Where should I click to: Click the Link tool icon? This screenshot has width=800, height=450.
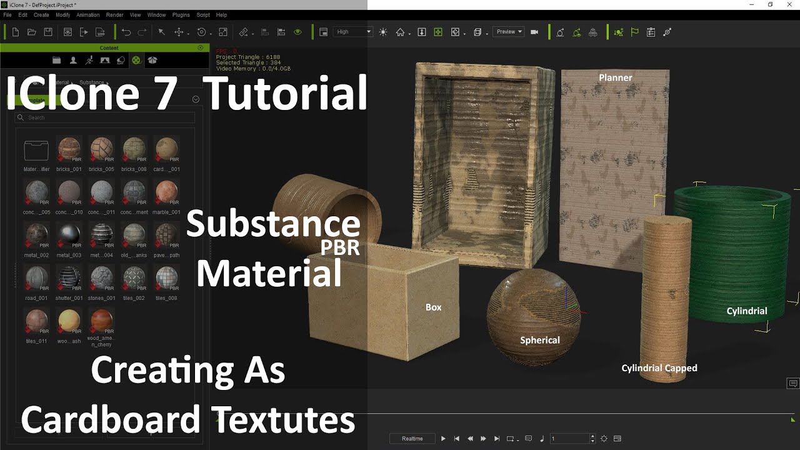(x=244, y=32)
